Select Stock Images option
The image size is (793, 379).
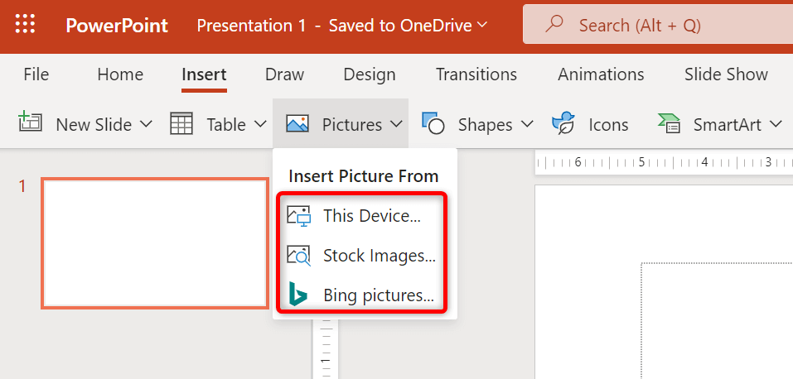379,255
